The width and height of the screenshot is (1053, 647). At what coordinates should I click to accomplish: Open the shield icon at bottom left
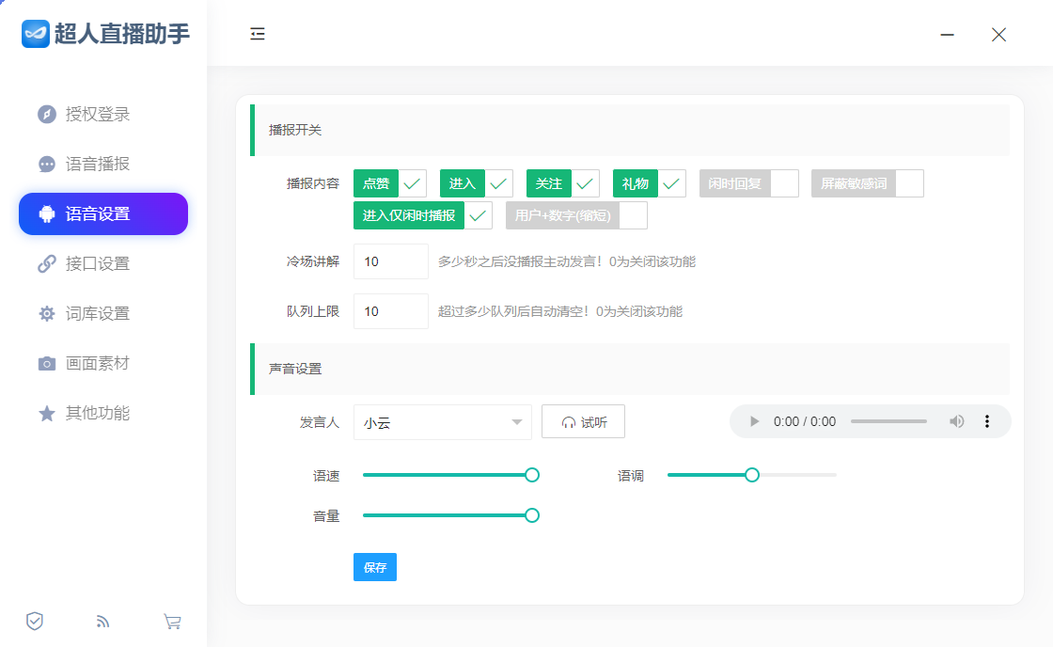pos(35,621)
